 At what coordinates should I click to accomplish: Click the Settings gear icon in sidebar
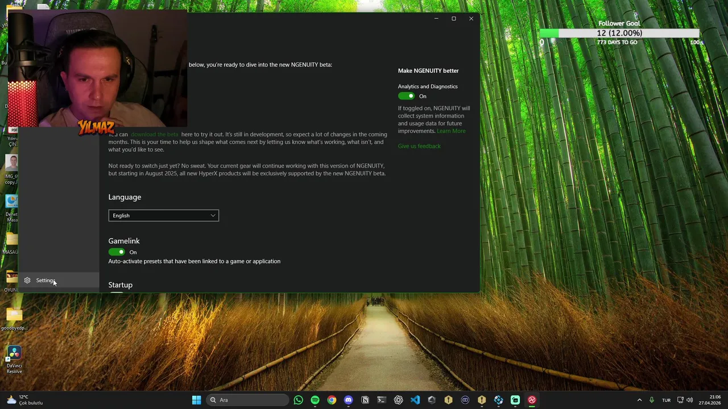27,280
